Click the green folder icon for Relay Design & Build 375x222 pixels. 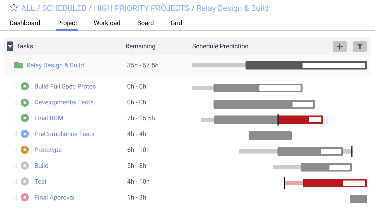coord(18,65)
